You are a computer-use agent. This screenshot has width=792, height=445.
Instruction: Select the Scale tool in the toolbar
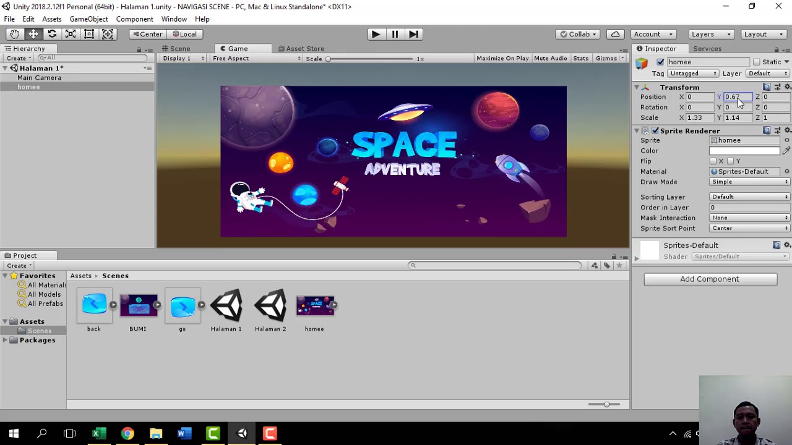tap(71, 34)
